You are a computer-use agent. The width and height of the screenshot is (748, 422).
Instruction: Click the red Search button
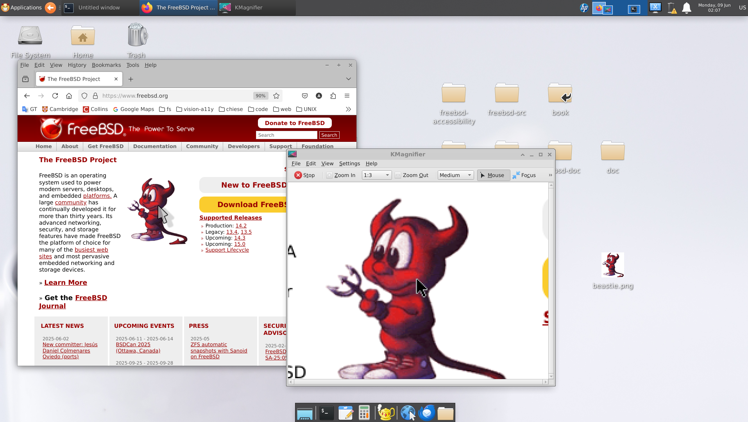329,135
